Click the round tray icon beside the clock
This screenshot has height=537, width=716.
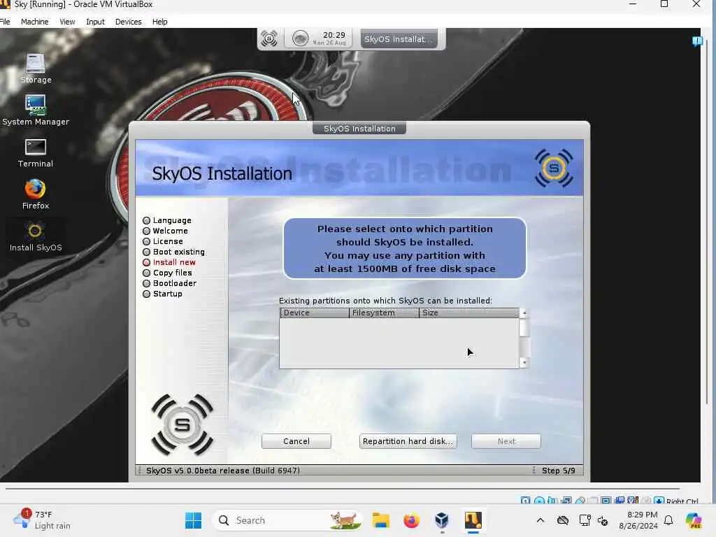pos(300,38)
